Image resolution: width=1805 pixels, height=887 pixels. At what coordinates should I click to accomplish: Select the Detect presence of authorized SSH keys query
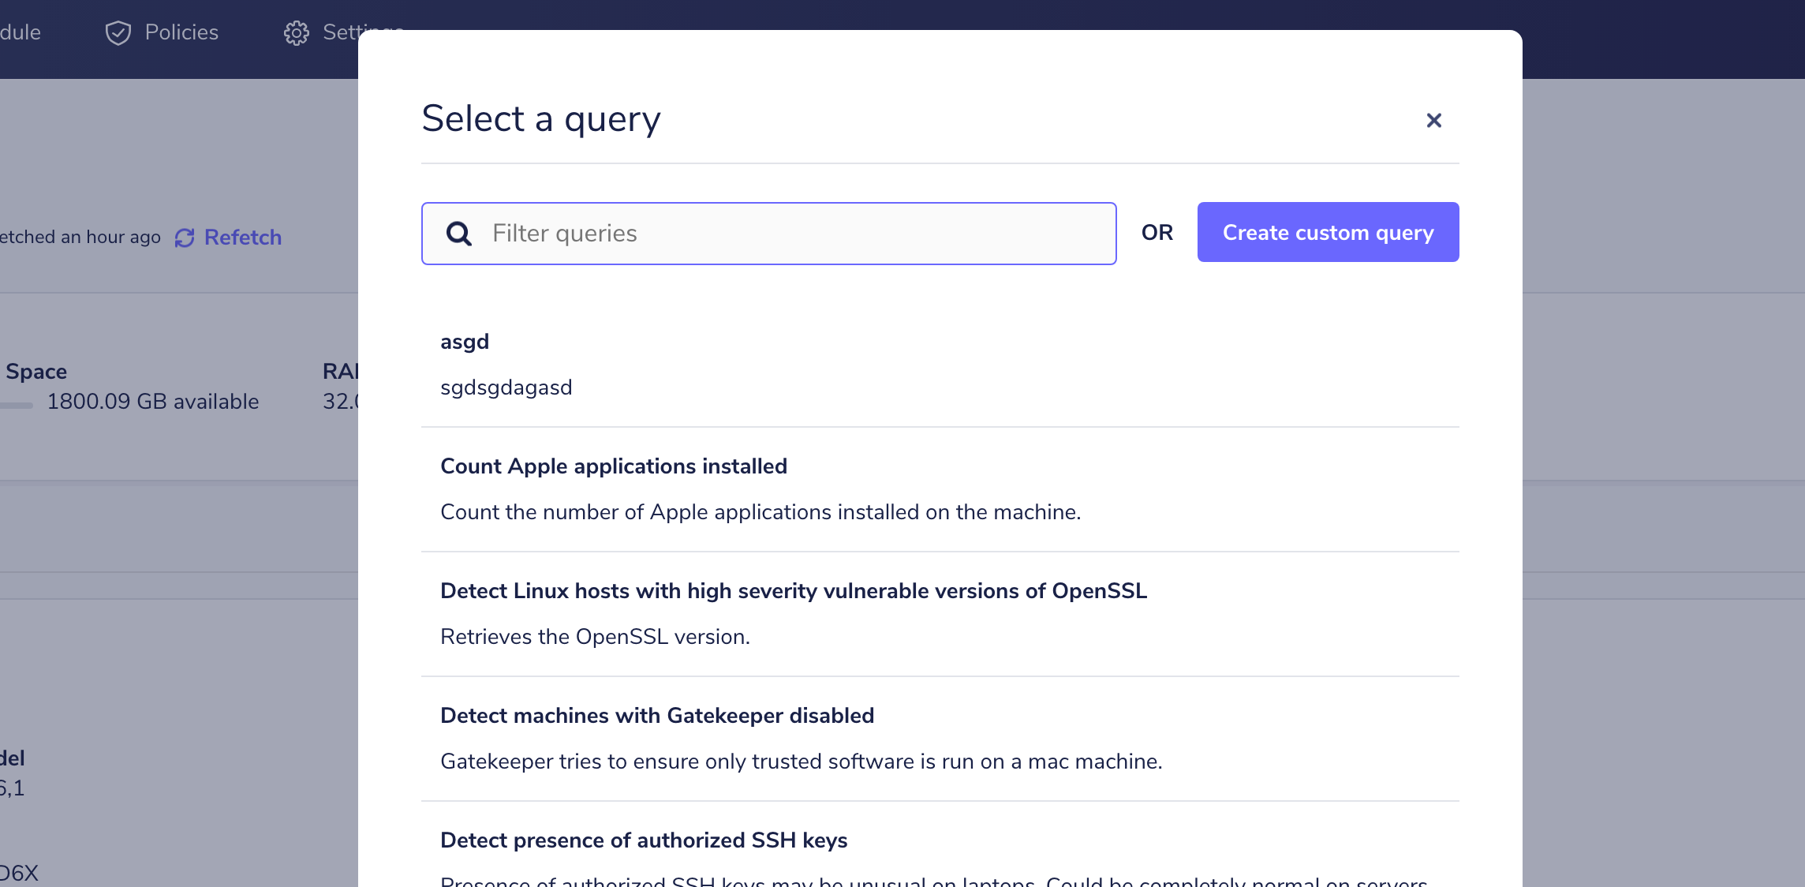(644, 840)
